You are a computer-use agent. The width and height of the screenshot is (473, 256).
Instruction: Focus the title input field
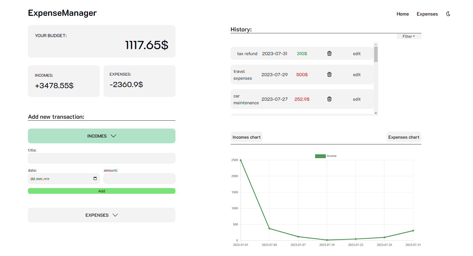[x=101, y=158]
